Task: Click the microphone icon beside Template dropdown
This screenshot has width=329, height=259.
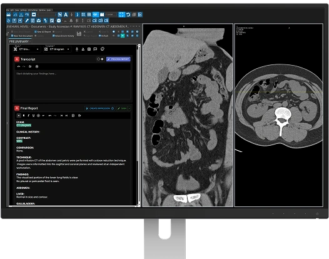Action: [x=77, y=49]
